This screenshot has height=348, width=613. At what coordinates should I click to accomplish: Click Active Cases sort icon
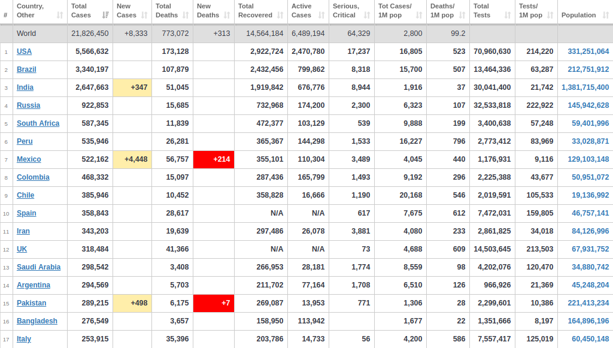tap(321, 15)
